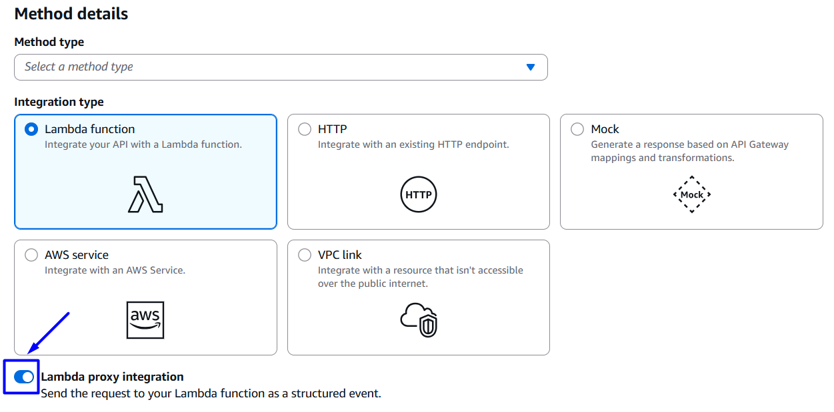Click the 'Lambda proxy integration' label text

tap(112, 377)
